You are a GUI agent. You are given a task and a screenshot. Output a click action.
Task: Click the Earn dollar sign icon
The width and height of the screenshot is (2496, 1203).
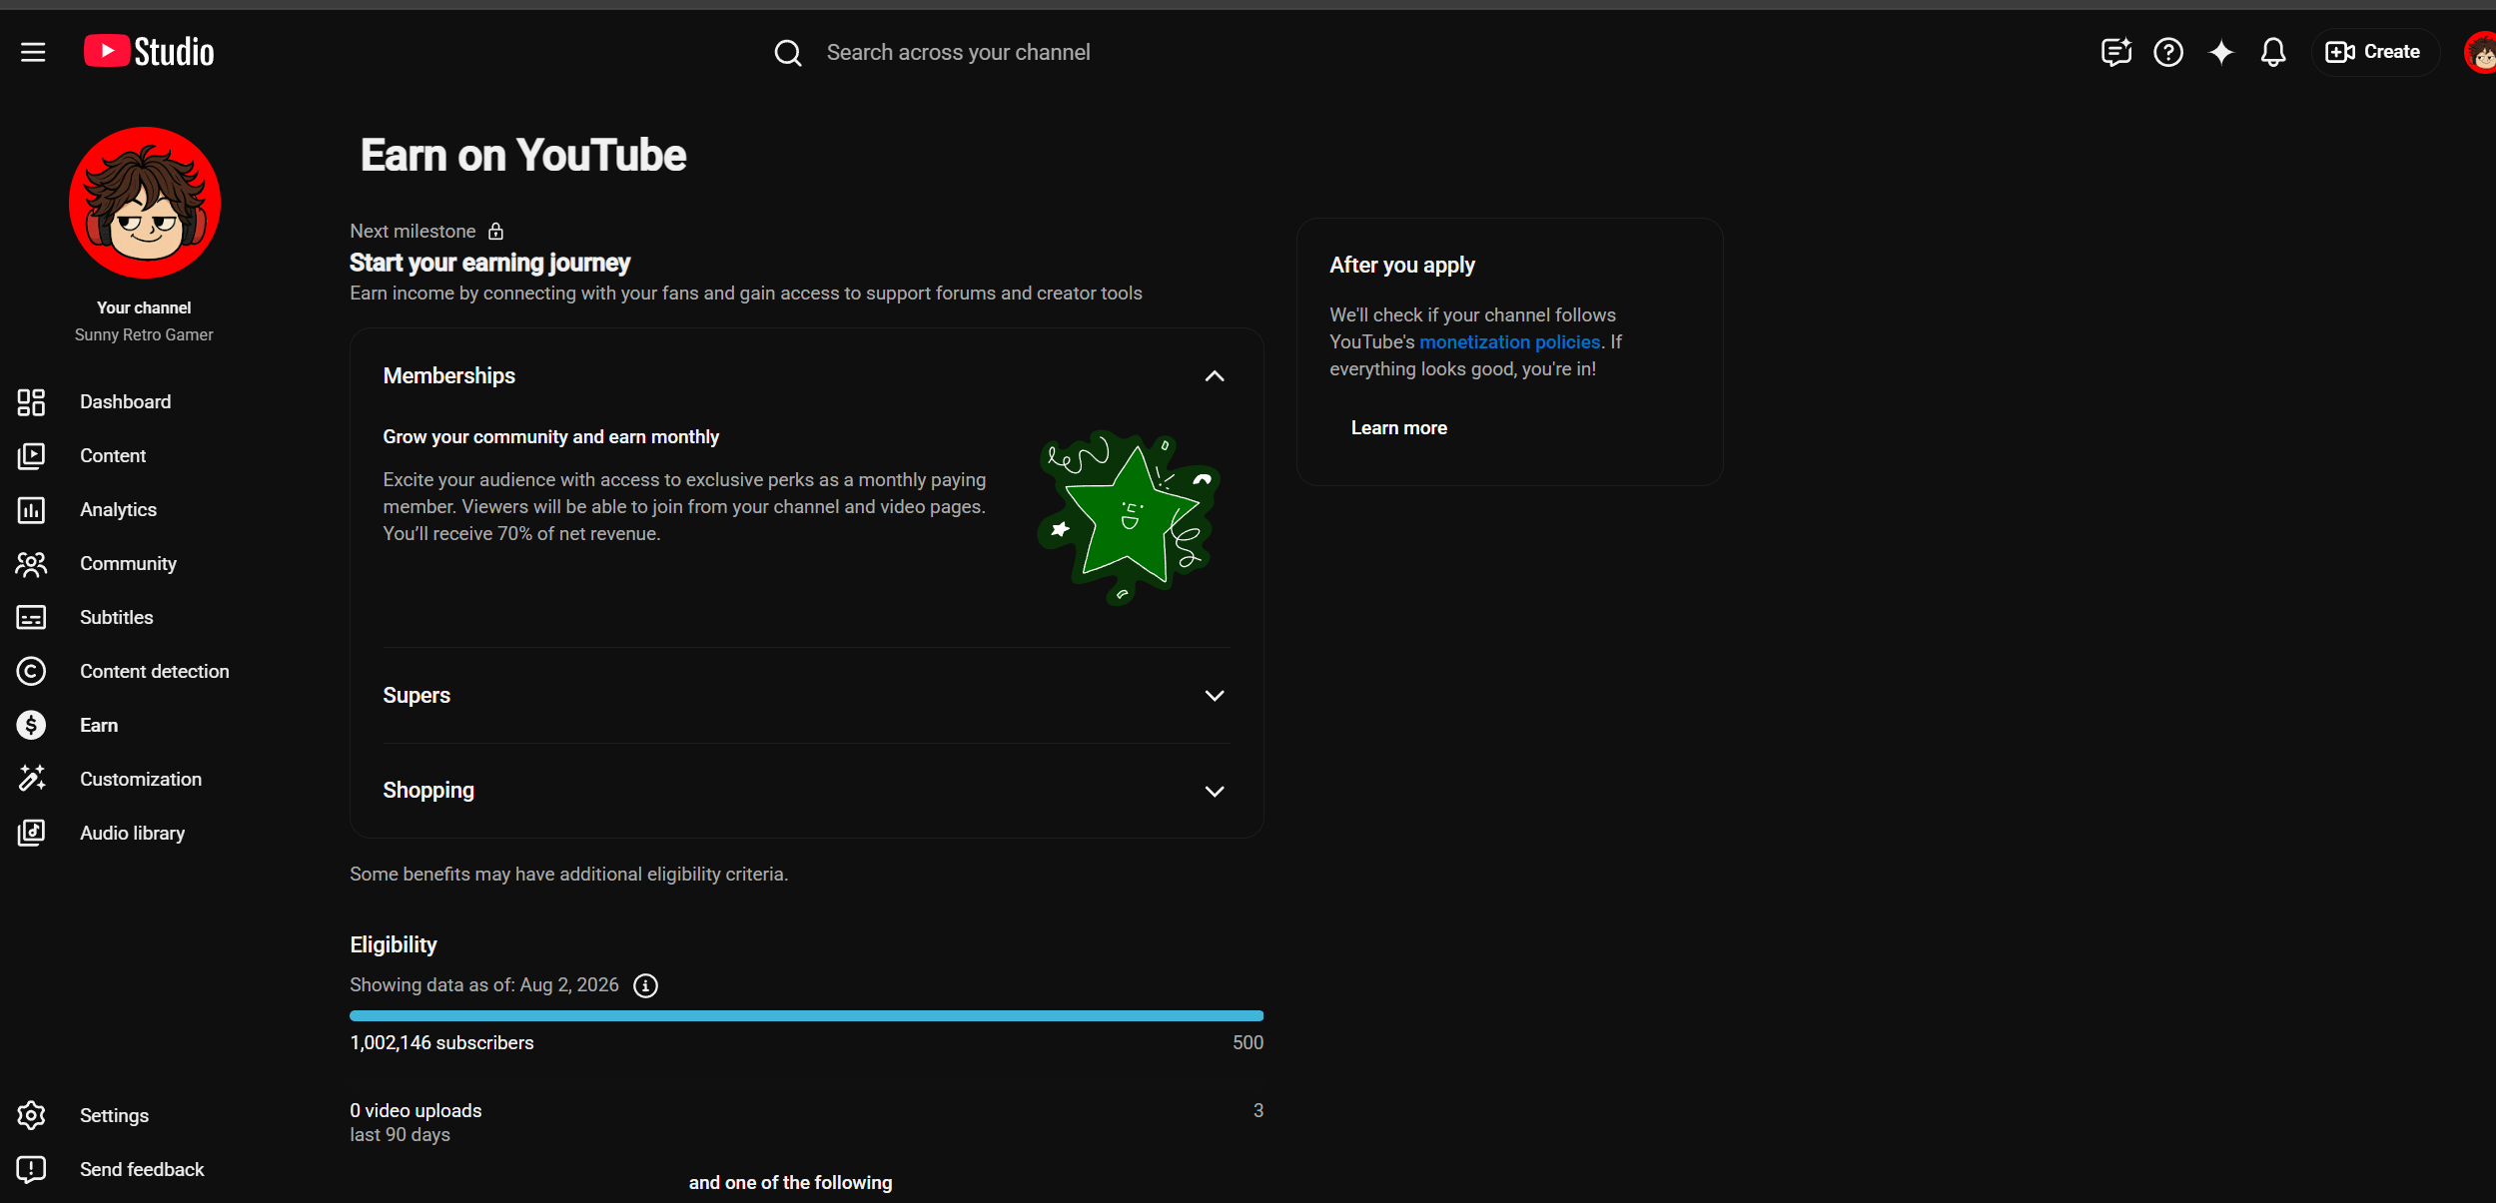pos(31,726)
